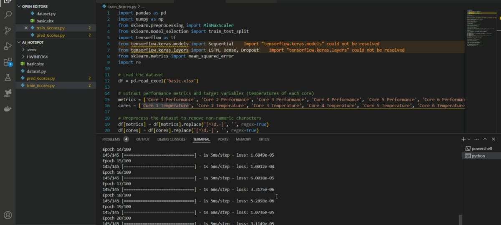Switch to the Output panel tab
The width and height of the screenshot is (501, 225).
[x=143, y=139]
